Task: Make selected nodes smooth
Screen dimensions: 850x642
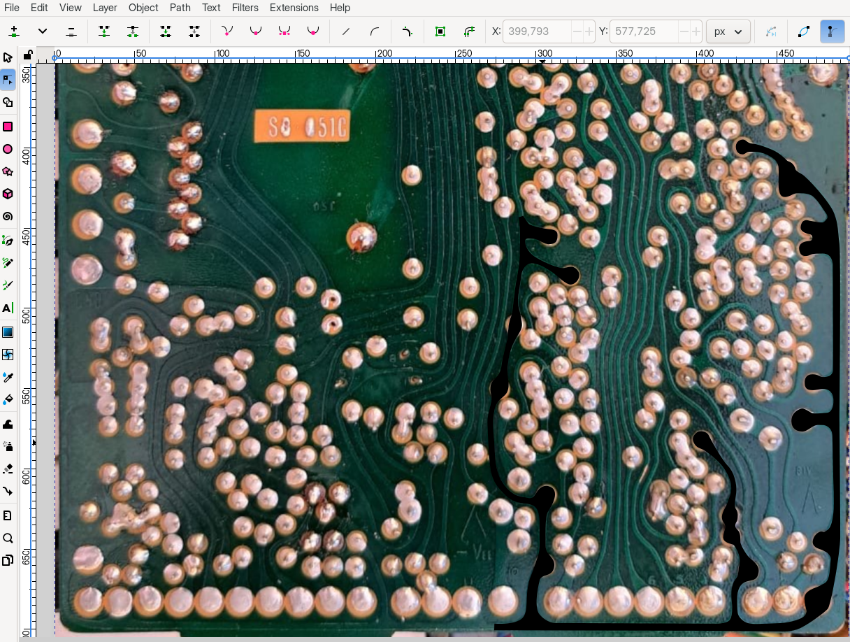Action: pyautogui.click(x=255, y=31)
